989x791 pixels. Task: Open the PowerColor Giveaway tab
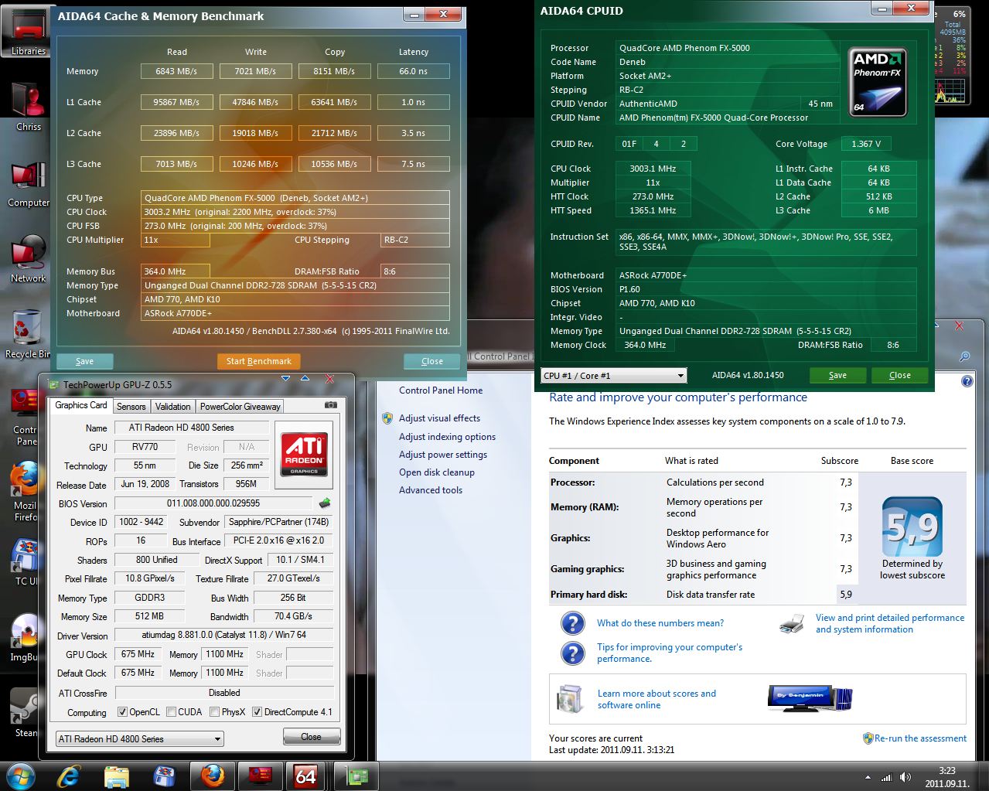[x=240, y=407]
